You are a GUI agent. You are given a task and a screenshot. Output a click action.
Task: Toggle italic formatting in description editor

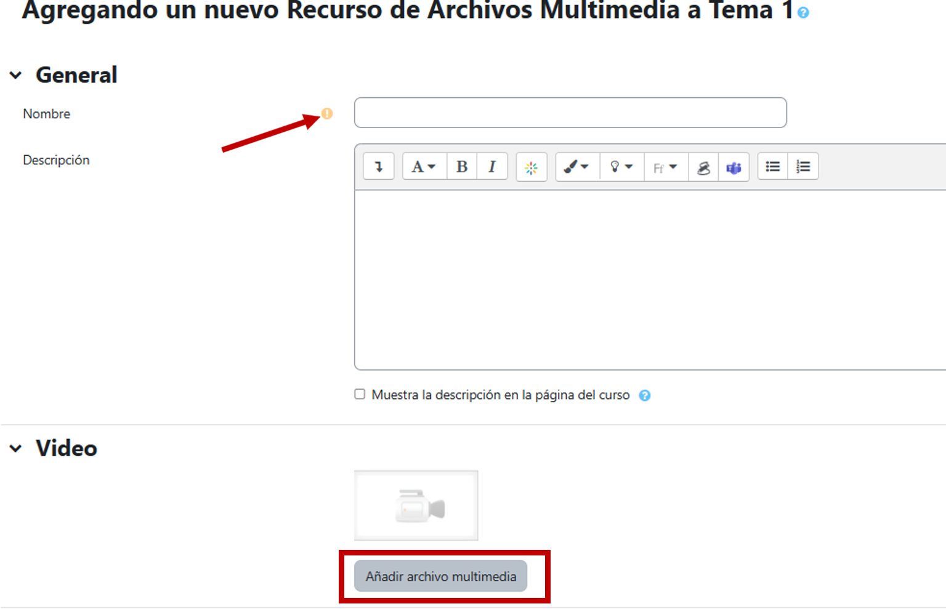492,167
